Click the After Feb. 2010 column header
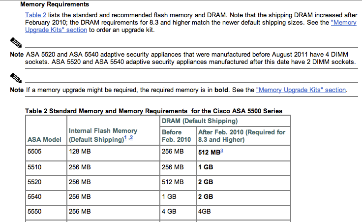The width and height of the screenshot is (362, 222). coord(241,136)
